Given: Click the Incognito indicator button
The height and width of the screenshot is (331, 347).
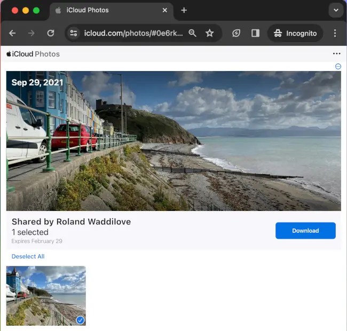Looking at the screenshot, I should point(295,33).
